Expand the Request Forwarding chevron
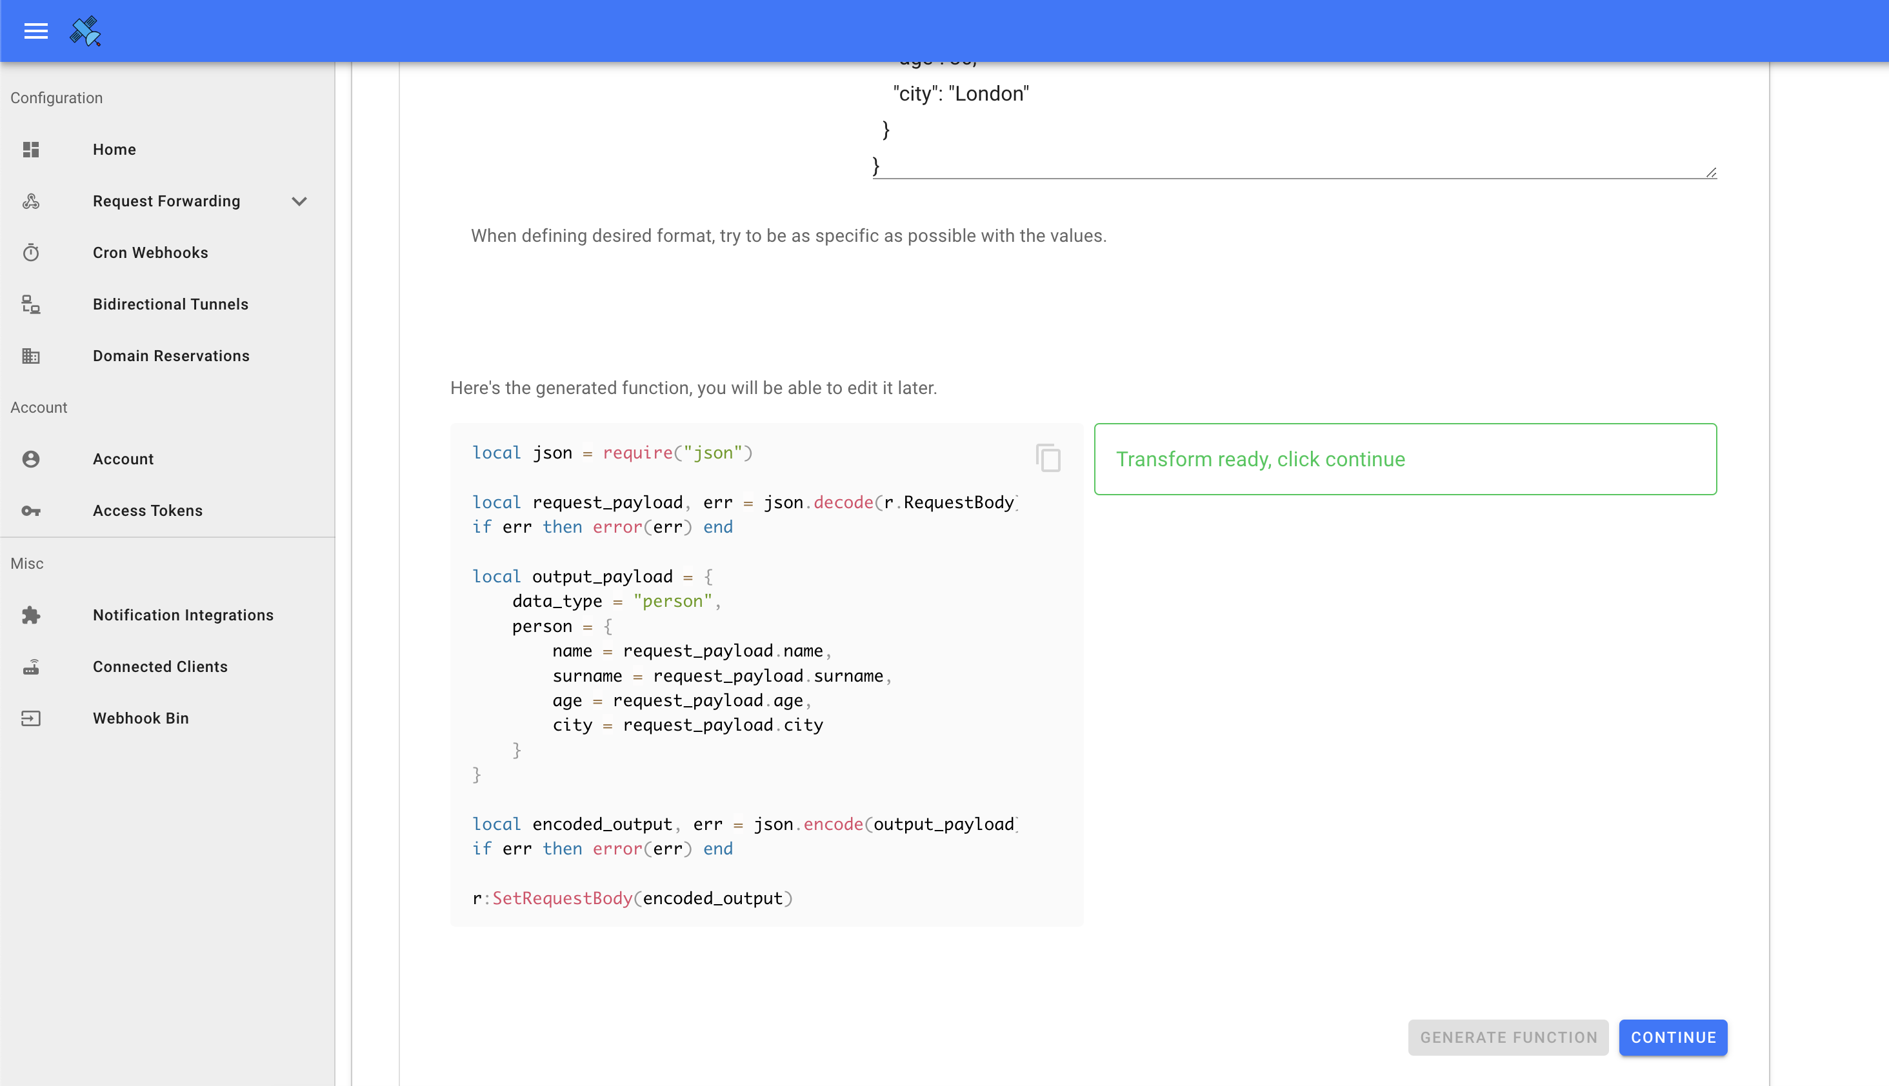The image size is (1889, 1086). point(299,201)
